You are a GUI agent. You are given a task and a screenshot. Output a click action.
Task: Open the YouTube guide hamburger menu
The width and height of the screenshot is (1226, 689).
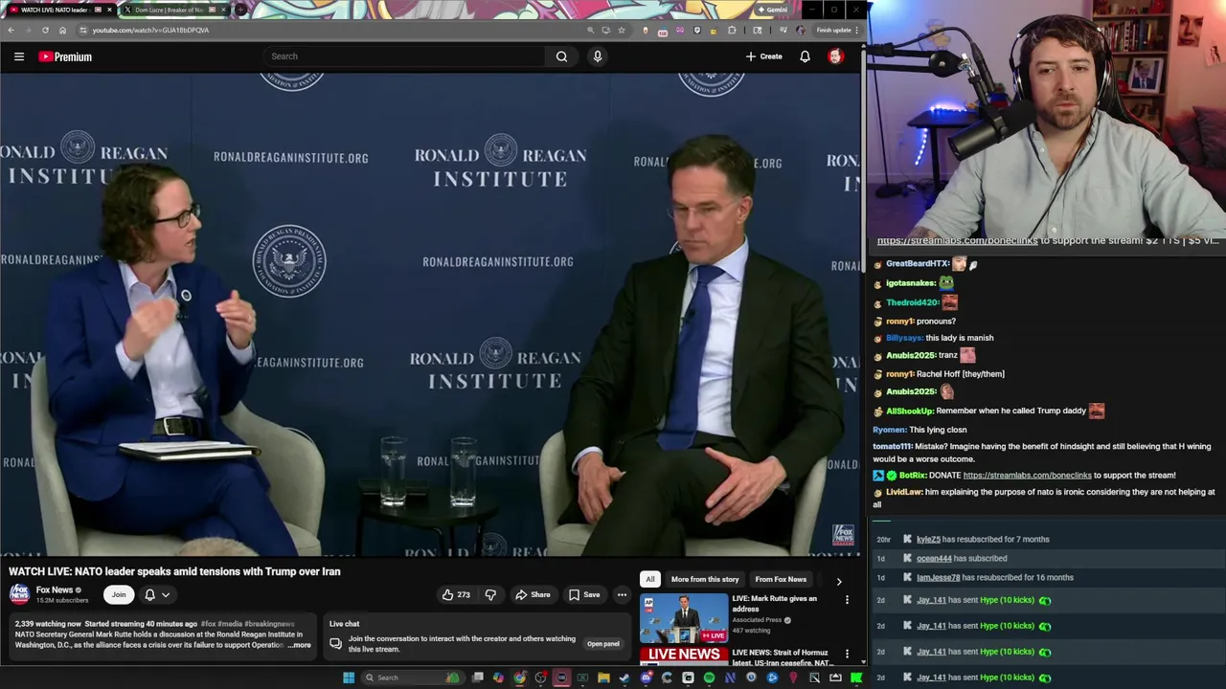(19, 56)
